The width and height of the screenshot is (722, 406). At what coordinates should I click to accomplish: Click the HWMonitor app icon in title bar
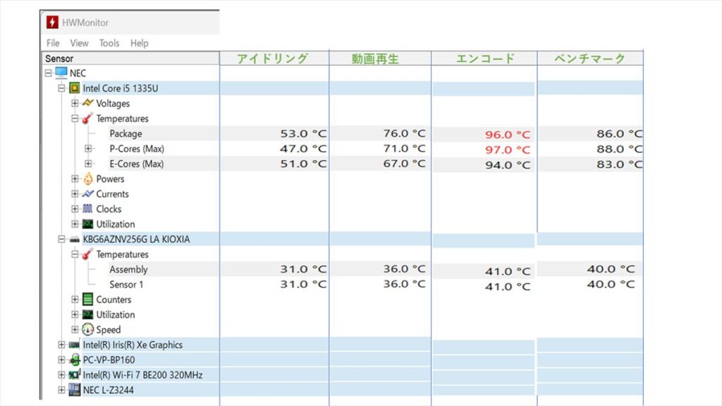click(x=52, y=23)
